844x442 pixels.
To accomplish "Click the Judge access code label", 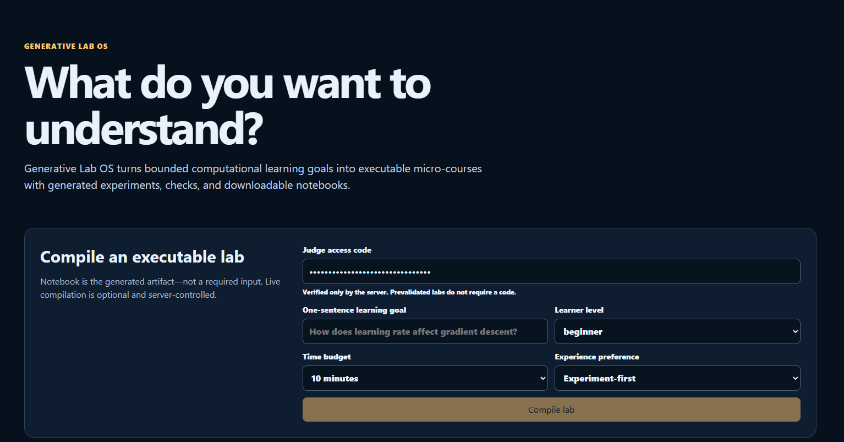I will 337,250.
